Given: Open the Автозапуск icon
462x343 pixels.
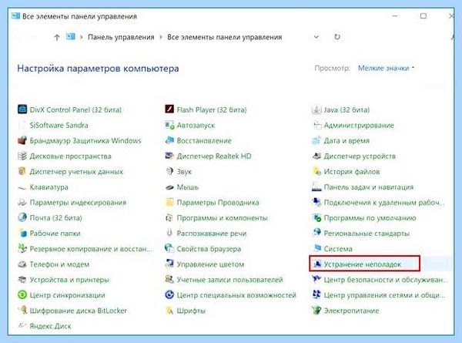Looking at the screenshot, I should [x=169, y=125].
